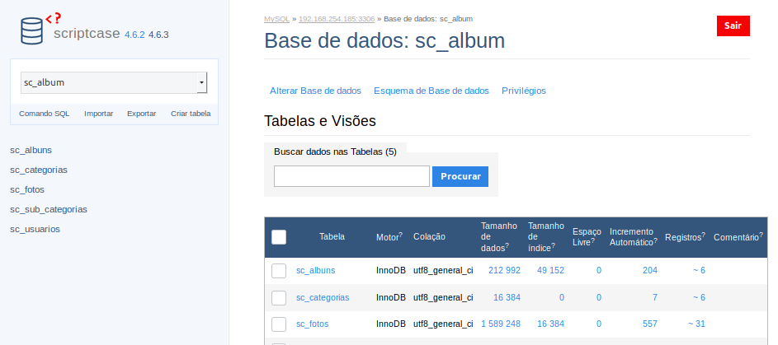Click version 4.6.3 text
The image size is (778, 345).
(x=158, y=35)
